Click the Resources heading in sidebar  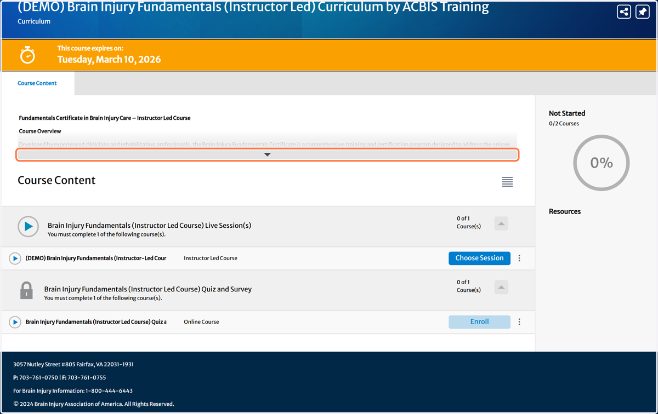pyautogui.click(x=565, y=211)
